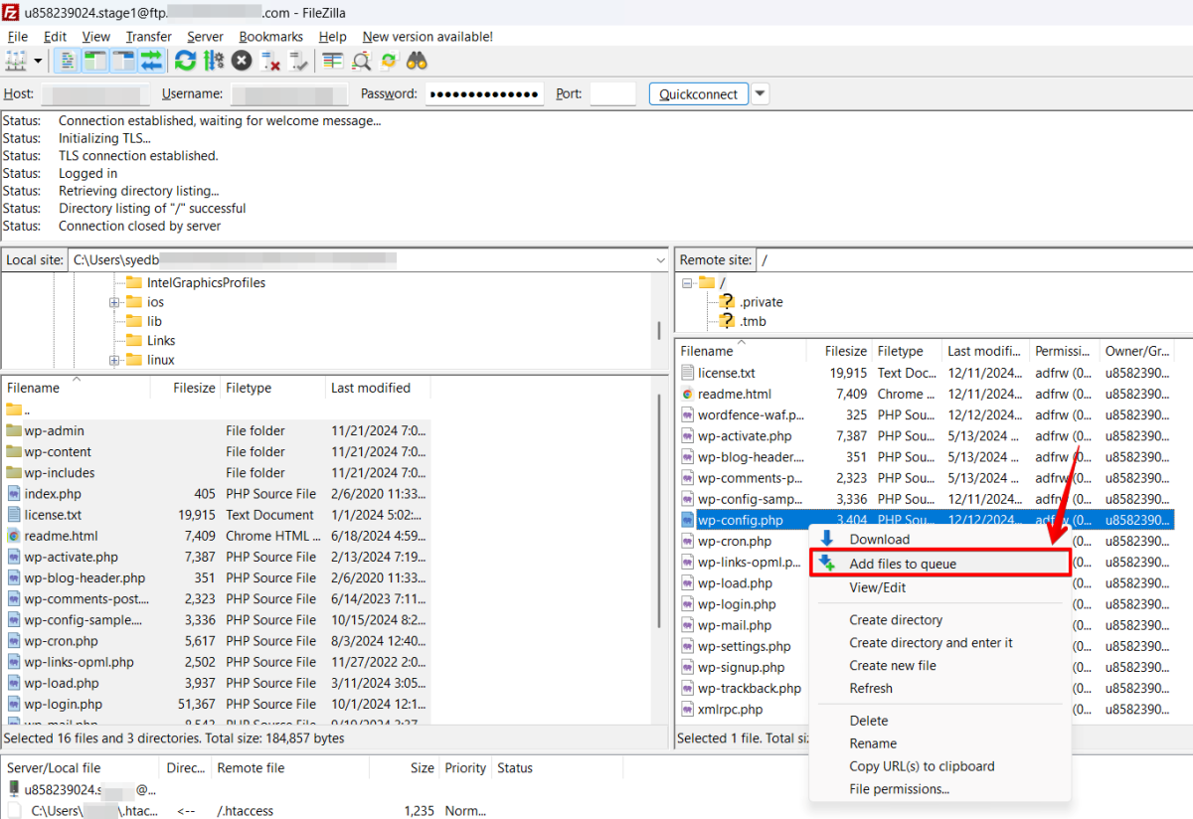This screenshot has height=819, width=1193.
Task: Toggle processing of the transfer queue
Action: [x=213, y=60]
